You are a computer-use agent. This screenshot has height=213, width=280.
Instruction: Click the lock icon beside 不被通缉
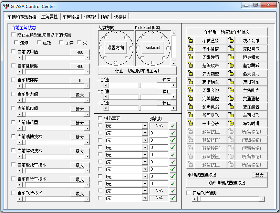pyautogui.click(x=190, y=41)
